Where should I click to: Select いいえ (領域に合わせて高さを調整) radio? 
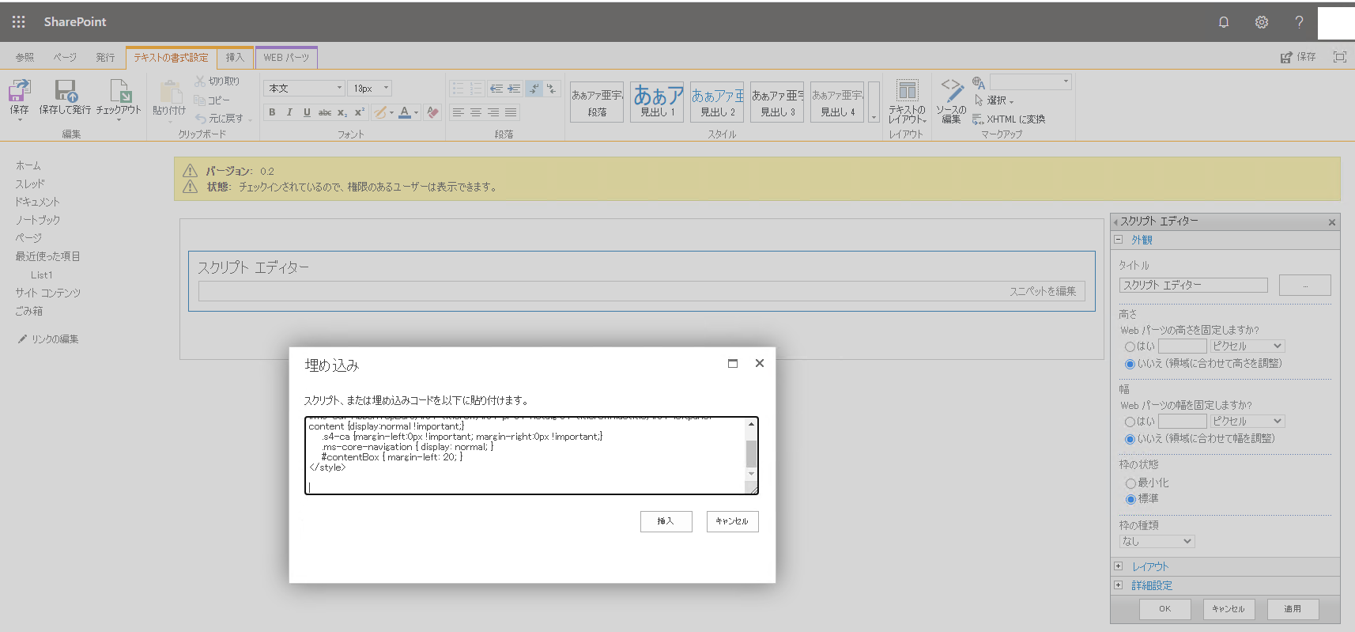pos(1130,364)
